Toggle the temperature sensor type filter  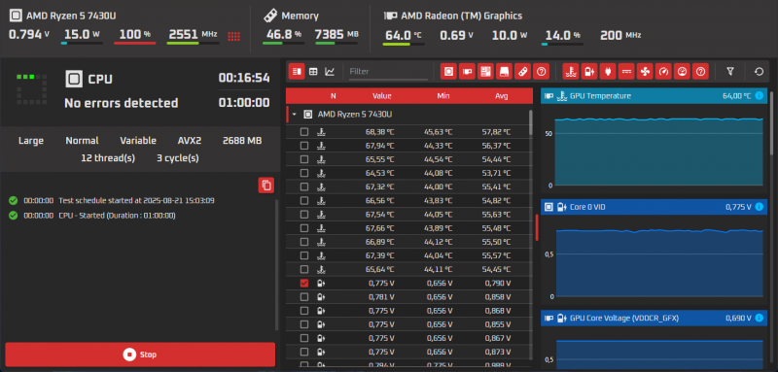[x=571, y=72]
